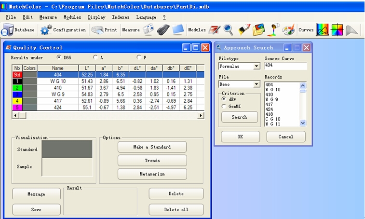The height and width of the screenshot is (219, 365).
Task: Click Quality Control window title icon
Action: click(x=8, y=48)
